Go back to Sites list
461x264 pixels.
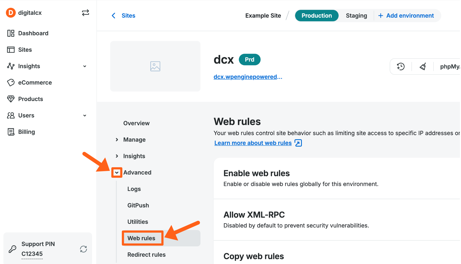tap(124, 16)
